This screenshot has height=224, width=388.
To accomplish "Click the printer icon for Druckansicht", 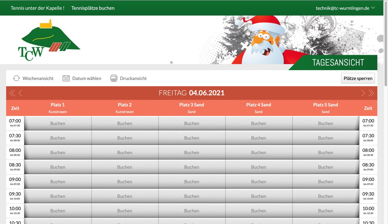I will [114, 78].
